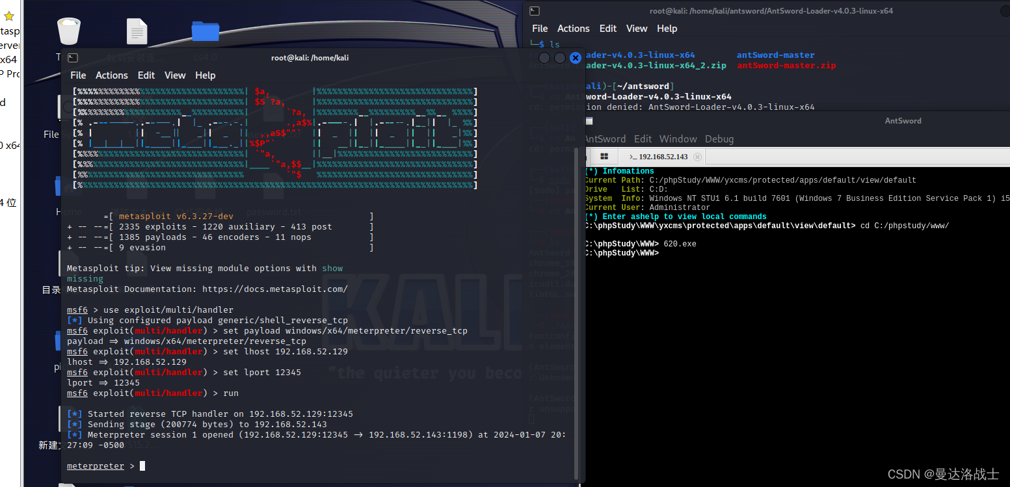Open Edit menu in AntSword window

(643, 139)
